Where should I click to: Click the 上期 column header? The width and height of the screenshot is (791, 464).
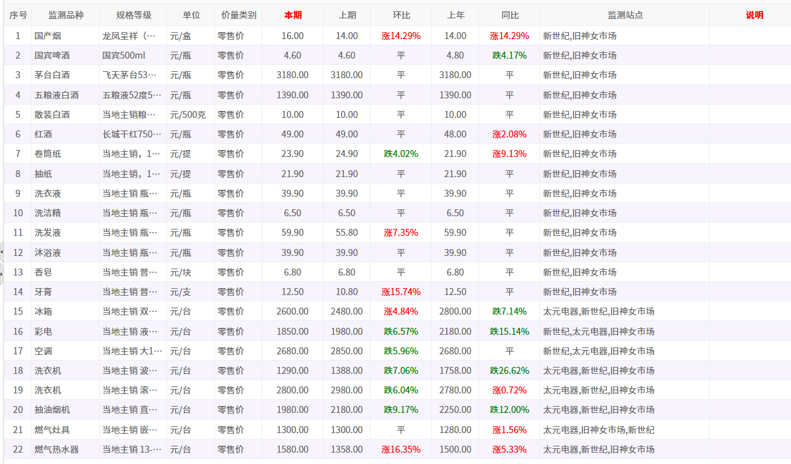(347, 15)
